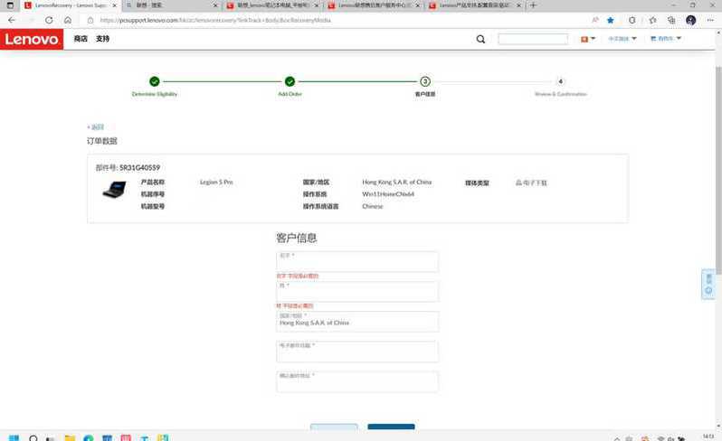Open the region flag dropdown
Screen dimensions: 722x441
587,39
